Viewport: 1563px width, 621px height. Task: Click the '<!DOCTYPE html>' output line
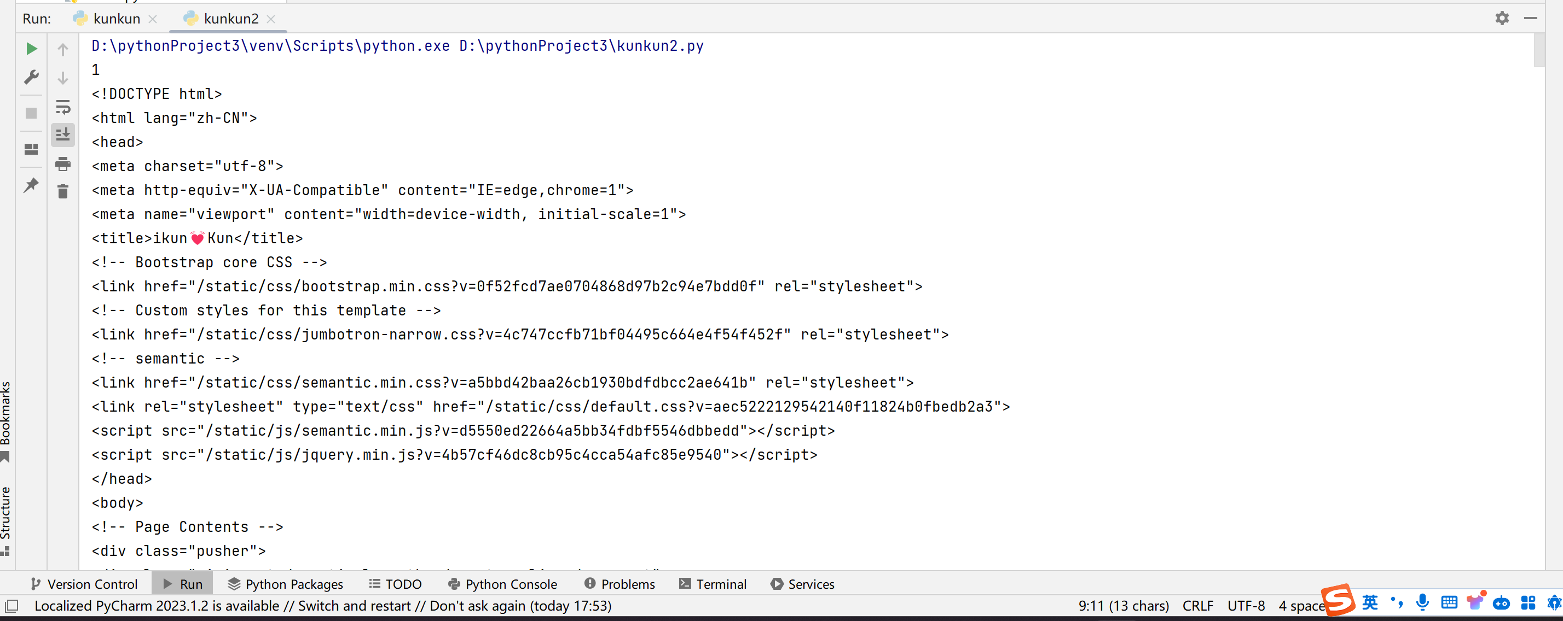pos(157,94)
